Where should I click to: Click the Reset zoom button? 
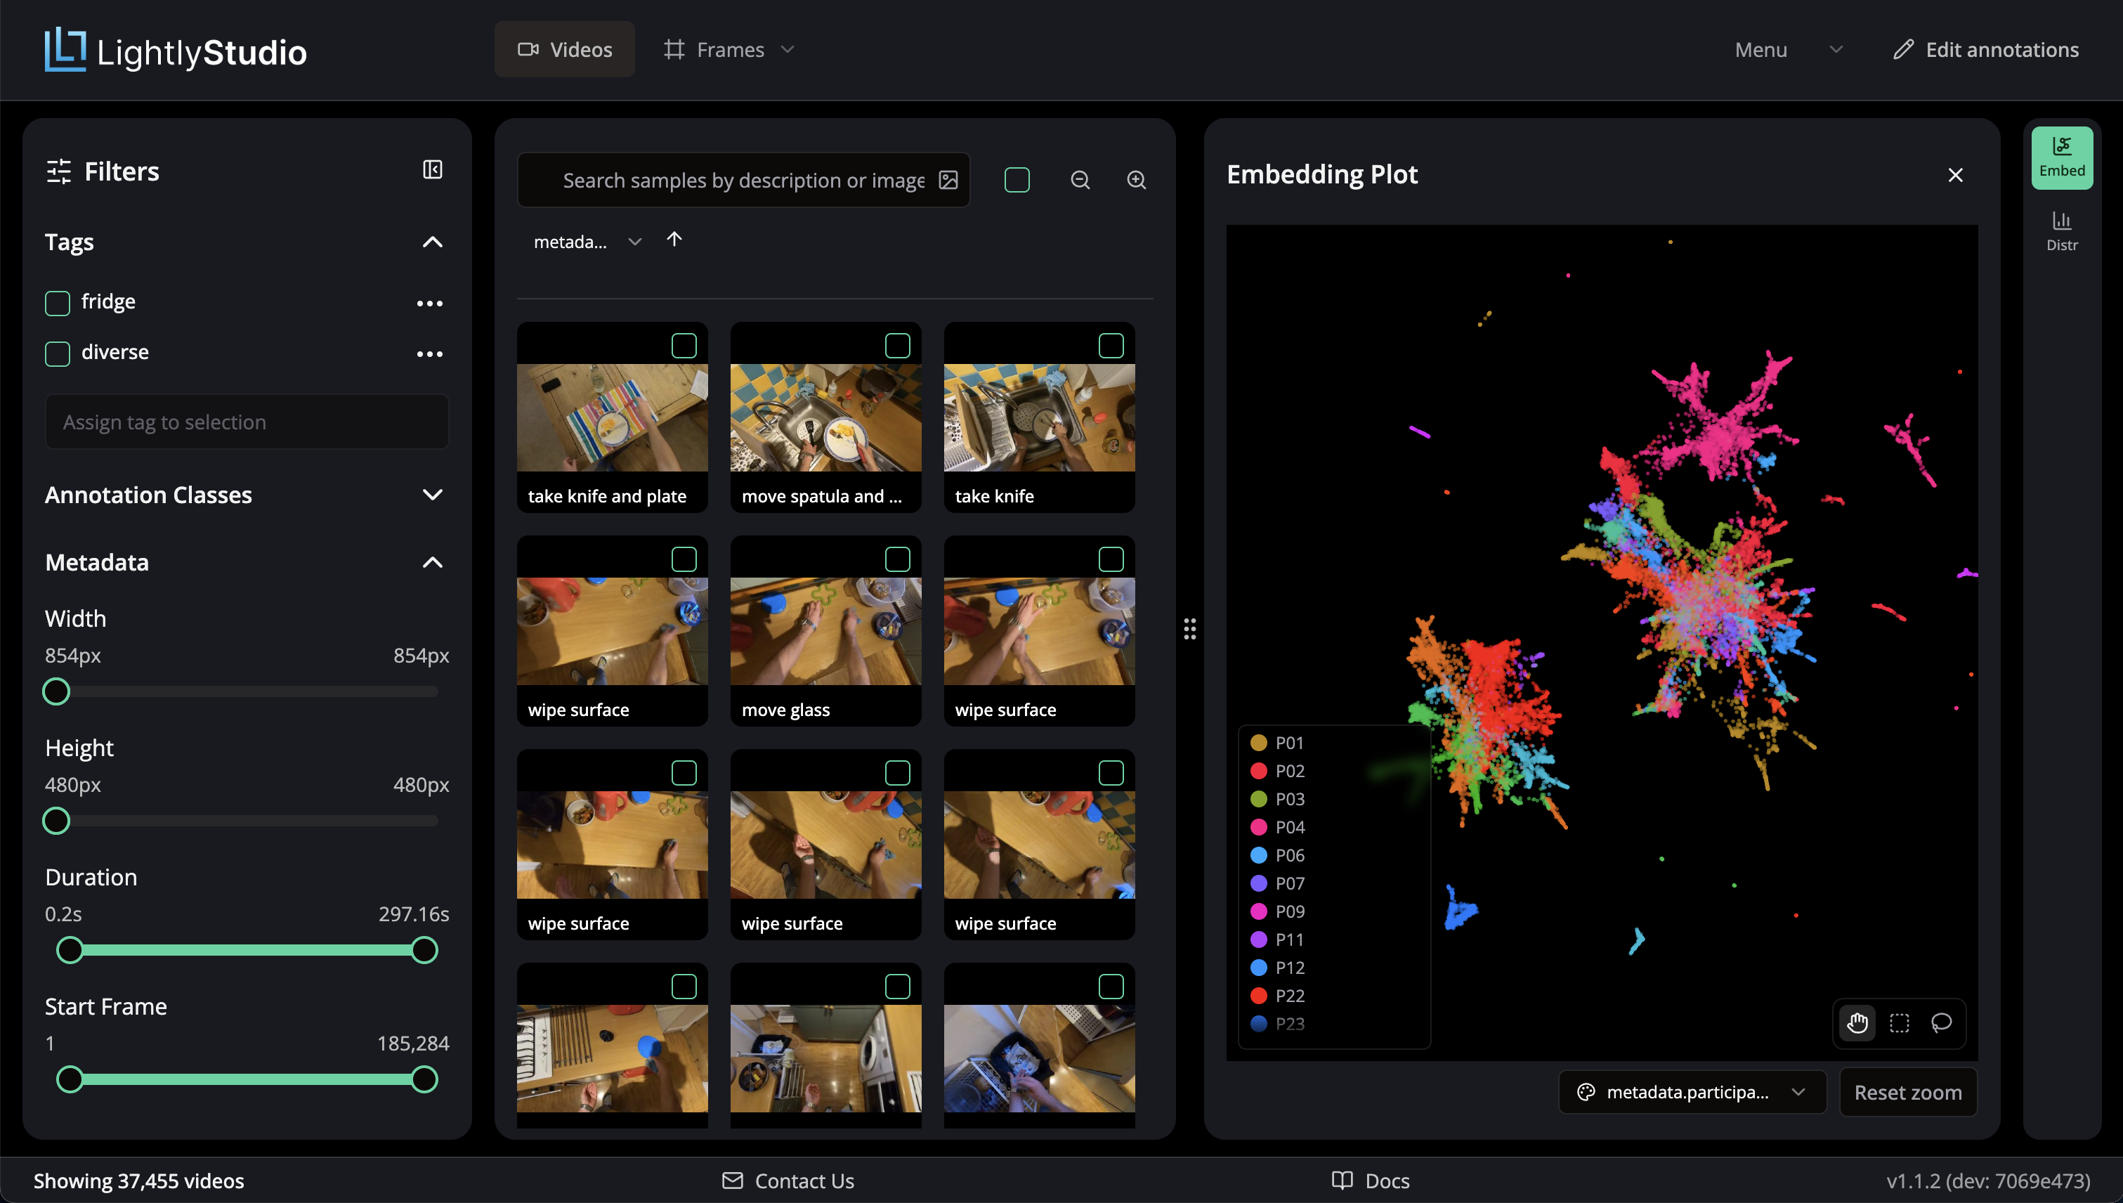[1907, 1092]
